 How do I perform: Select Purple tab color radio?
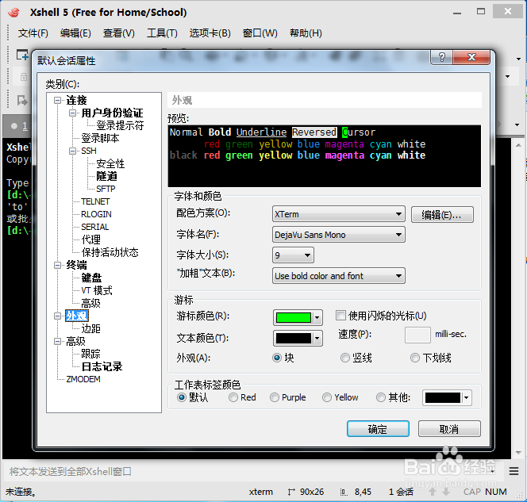tap(275, 397)
